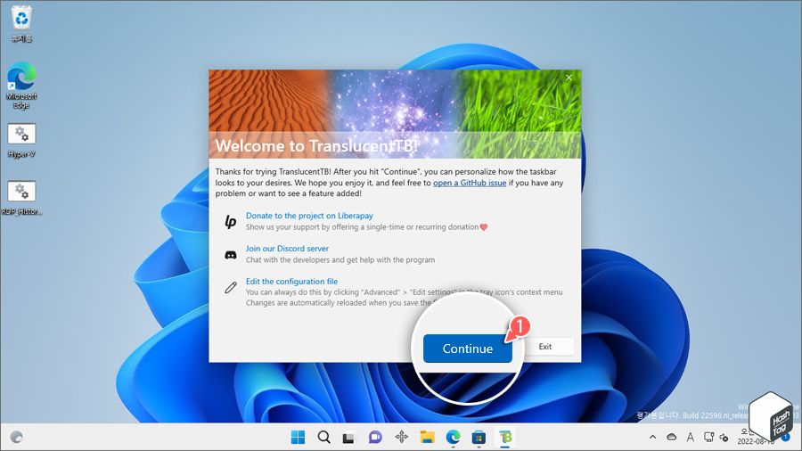Open File Explorer from the taskbar
802x451 pixels.
tap(427, 438)
